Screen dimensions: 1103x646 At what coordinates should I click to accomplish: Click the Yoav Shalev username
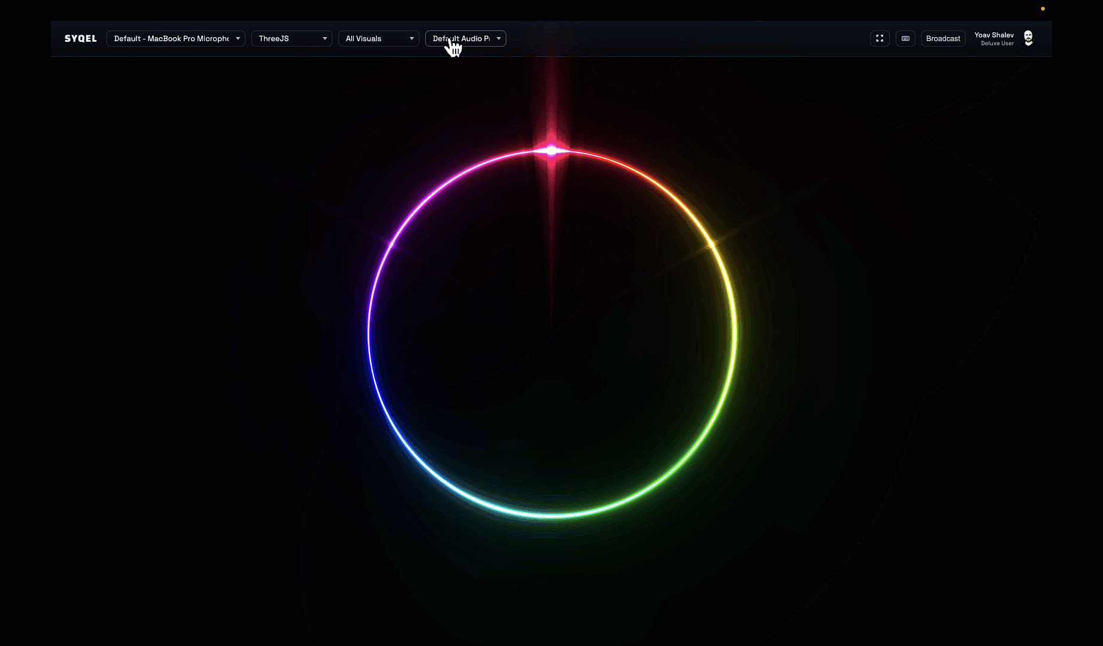[993, 35]
